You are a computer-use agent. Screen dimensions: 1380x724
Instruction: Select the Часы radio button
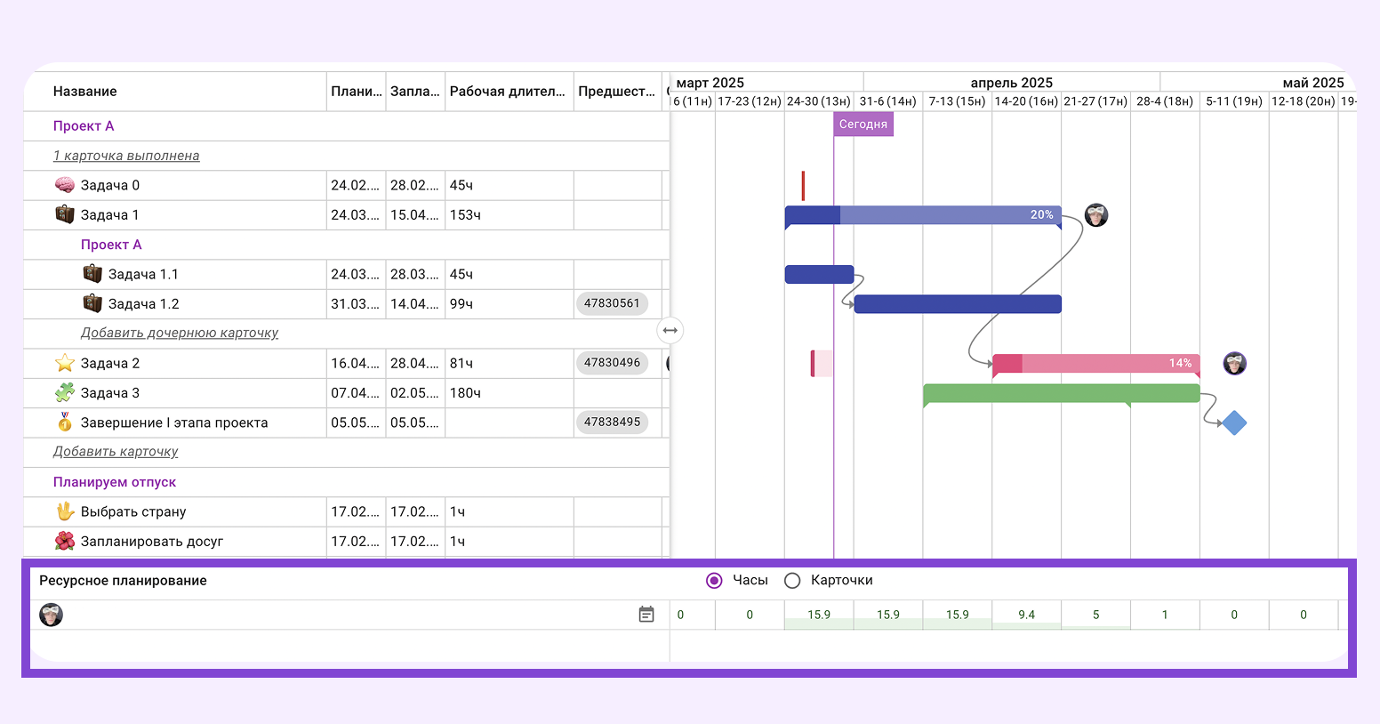714,581
